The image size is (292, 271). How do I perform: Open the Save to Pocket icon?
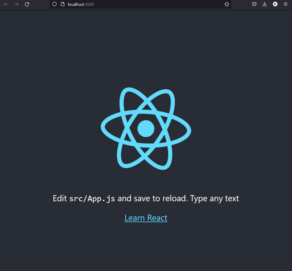[x=254, y=4]
